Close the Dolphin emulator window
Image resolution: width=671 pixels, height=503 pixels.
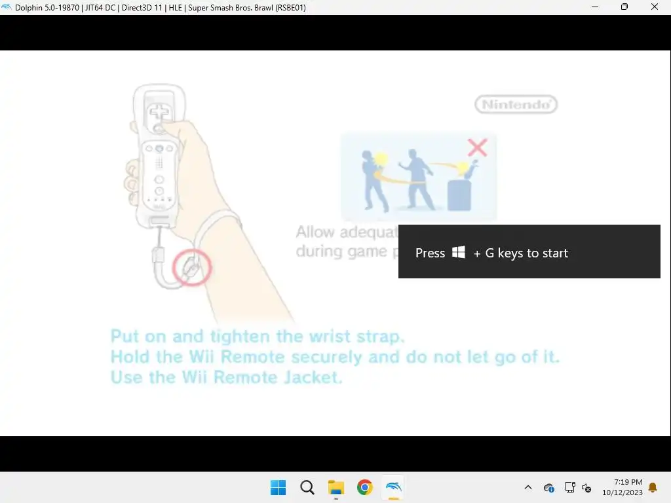[x=655, y=7]
